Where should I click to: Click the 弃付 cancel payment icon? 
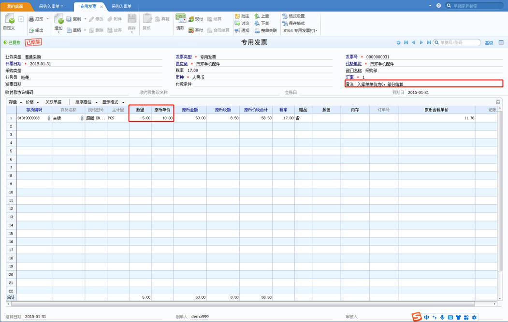(x=191, y=30)
